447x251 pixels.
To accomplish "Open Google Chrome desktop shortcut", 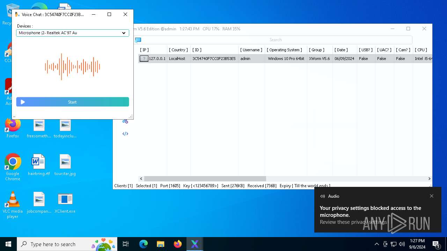I will (x=13, y=167).
